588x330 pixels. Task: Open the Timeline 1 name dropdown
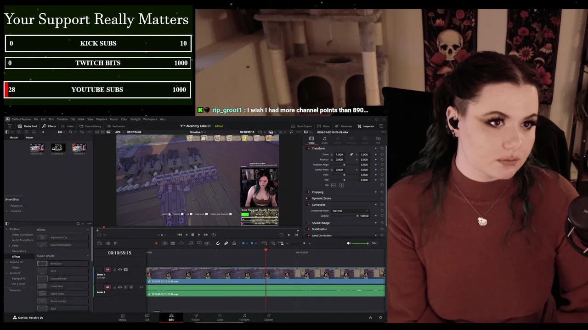pos(198,132)
